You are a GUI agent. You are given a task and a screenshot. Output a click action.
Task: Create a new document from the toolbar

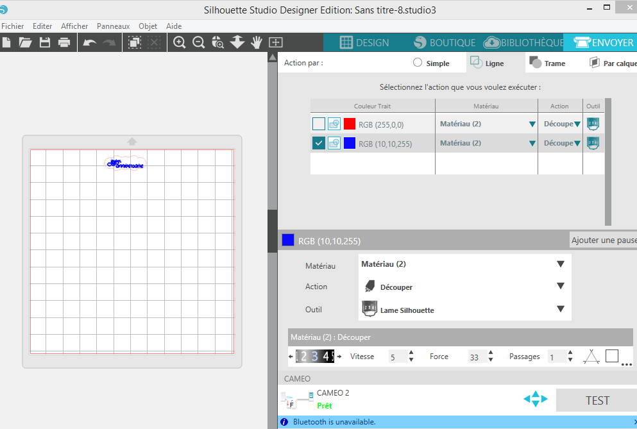(x=6, y=42)
